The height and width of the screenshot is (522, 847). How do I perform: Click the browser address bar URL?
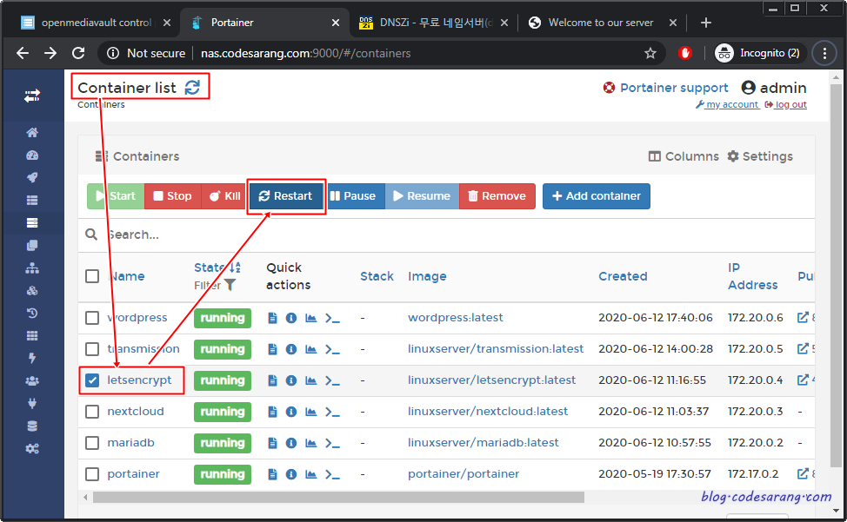point(306,53)
